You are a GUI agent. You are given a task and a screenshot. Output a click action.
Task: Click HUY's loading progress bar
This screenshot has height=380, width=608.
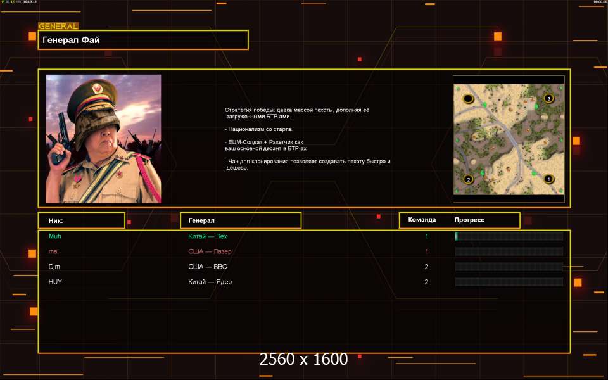coord(509,282)
